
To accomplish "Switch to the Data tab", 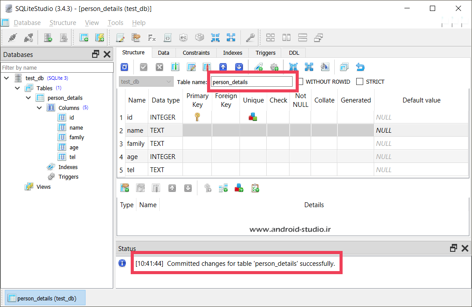I will [164, 53].
